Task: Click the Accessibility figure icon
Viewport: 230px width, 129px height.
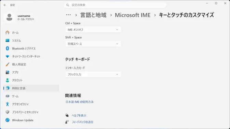Action: pyautogui.click(x=7, y=104)
